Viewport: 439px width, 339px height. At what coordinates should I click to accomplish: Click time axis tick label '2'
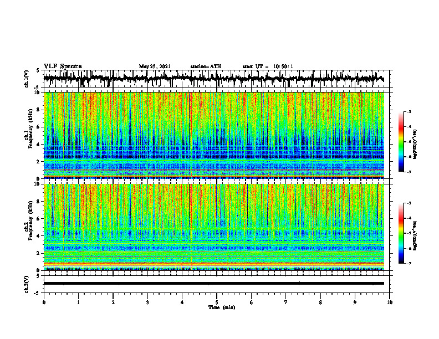click(113, 302)
